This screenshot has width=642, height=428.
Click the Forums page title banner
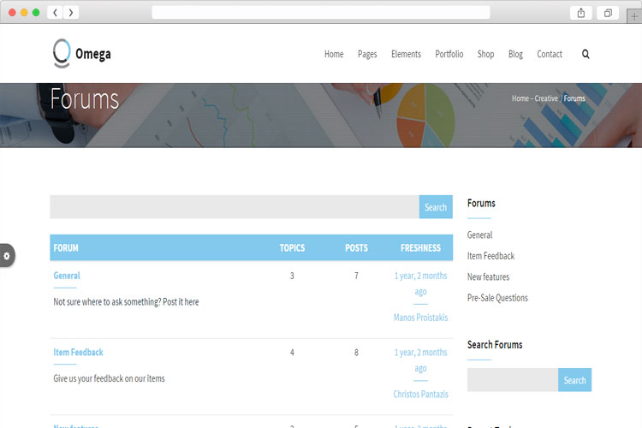(85, 99)
